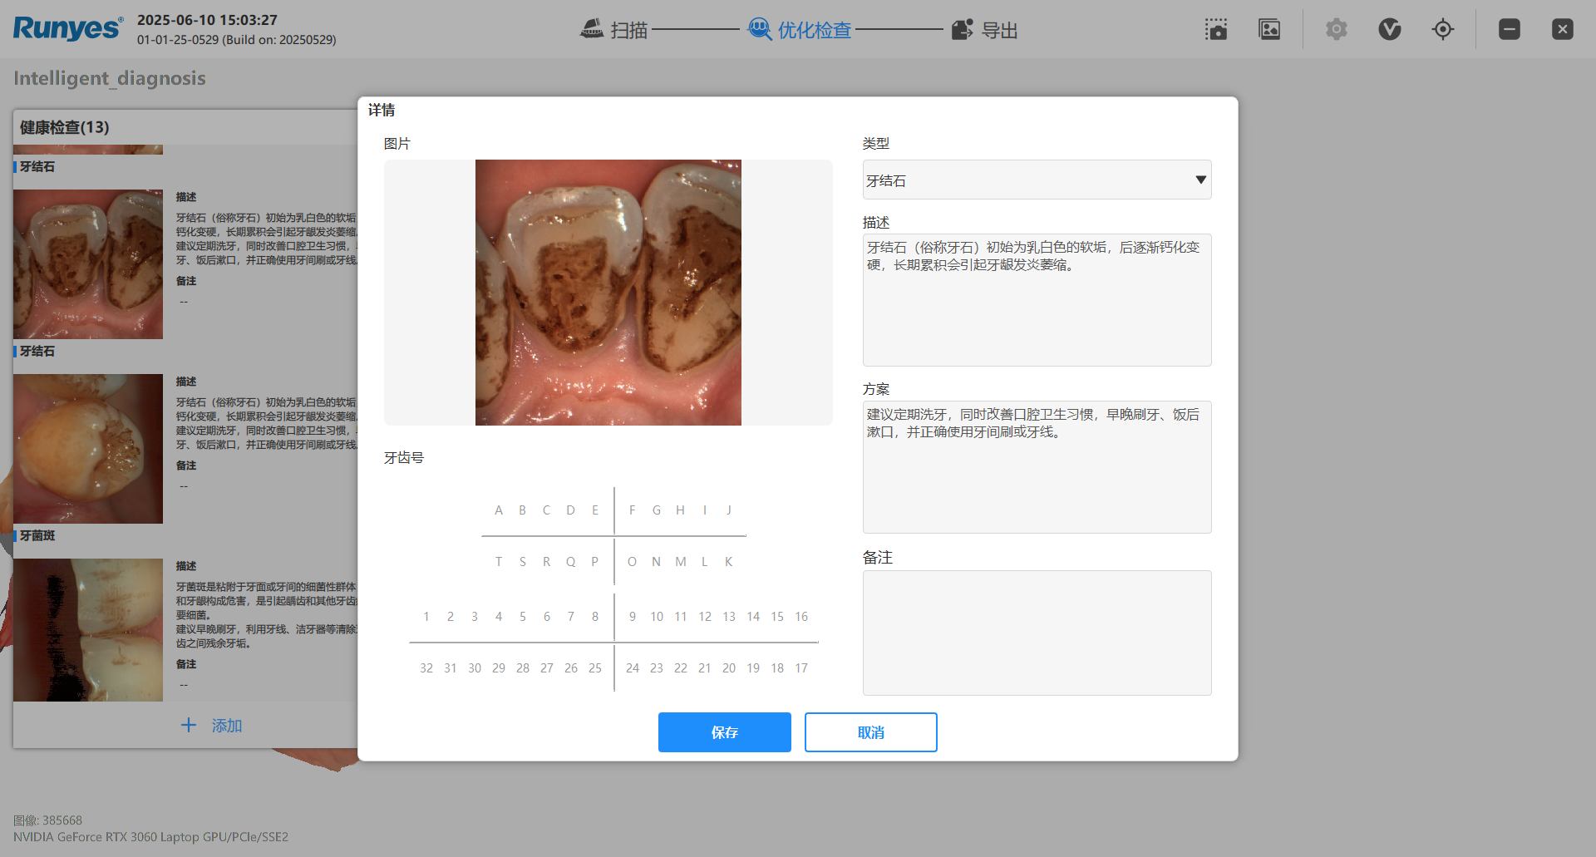Click the export icon beside 导出
Viewport: 1596px width, 857px height.
(x=962, y=30)
